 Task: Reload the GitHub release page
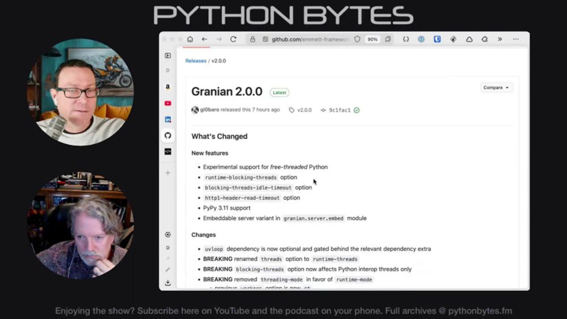(233, 39)
